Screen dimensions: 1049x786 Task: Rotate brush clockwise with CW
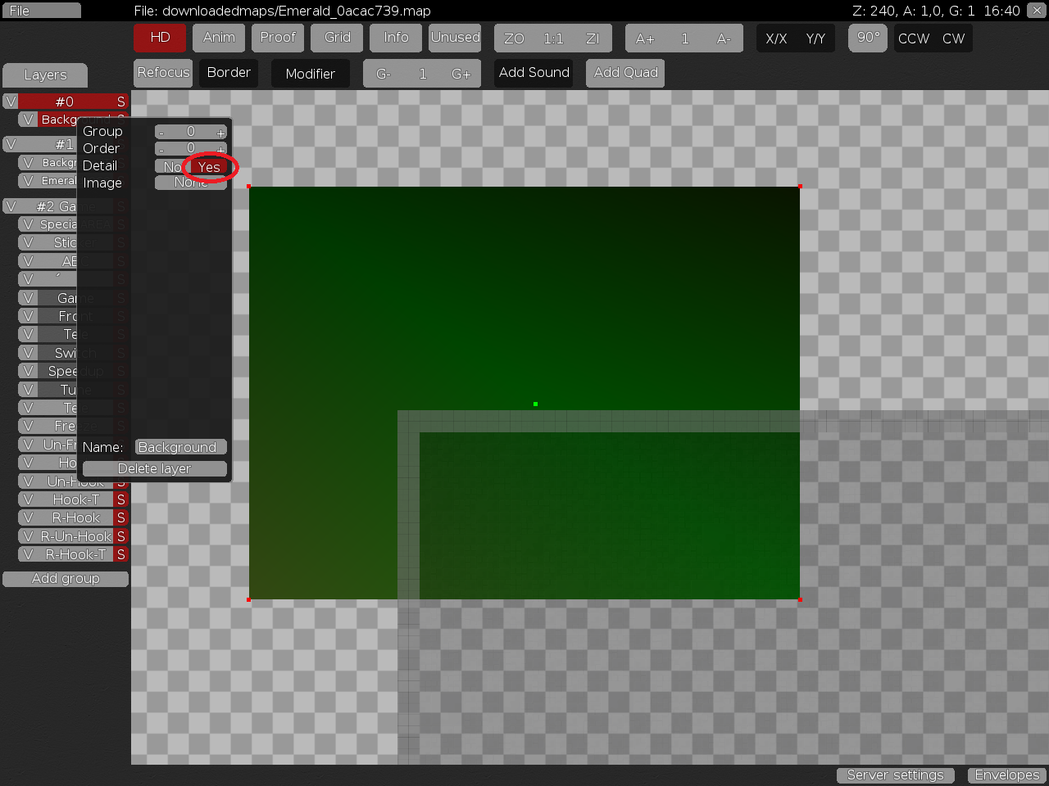[953, 38]
